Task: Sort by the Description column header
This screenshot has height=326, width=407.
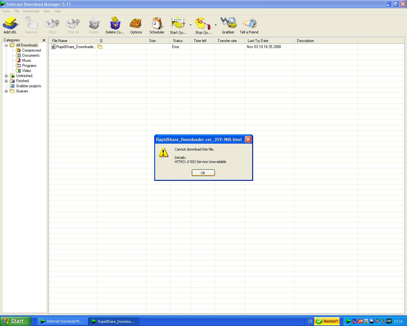Action: pos(326,41)
